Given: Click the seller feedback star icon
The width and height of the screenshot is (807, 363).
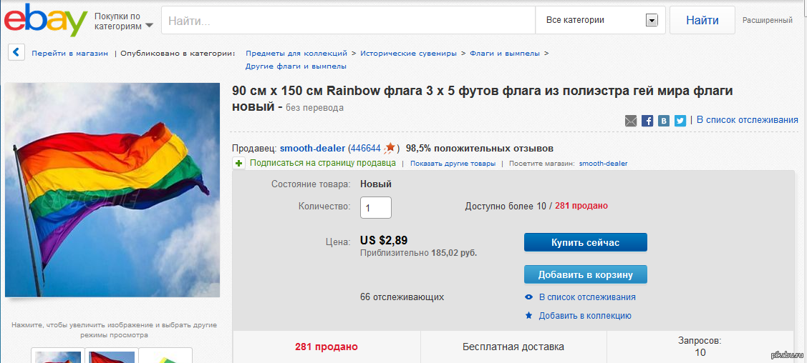Looking at the screenshot, I should [390, 148].
